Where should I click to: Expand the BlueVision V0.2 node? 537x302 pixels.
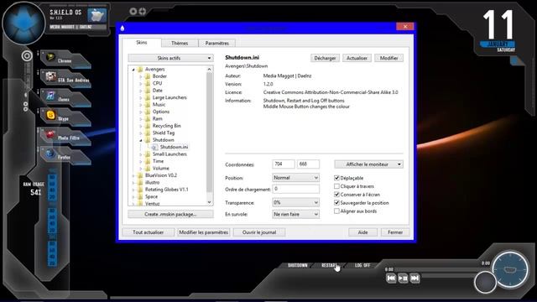tap(133, 175)
